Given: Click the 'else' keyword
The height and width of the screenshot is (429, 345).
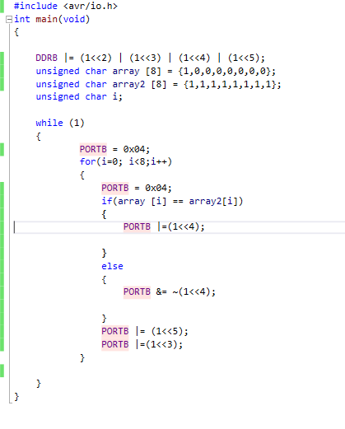Looking at the screenshot, I should tap(112, 266).
